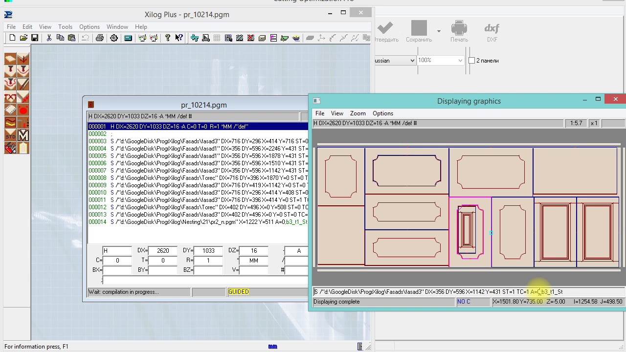Open the Edit menu
This screenshot has width=626, height=352.
coord(27,27)
